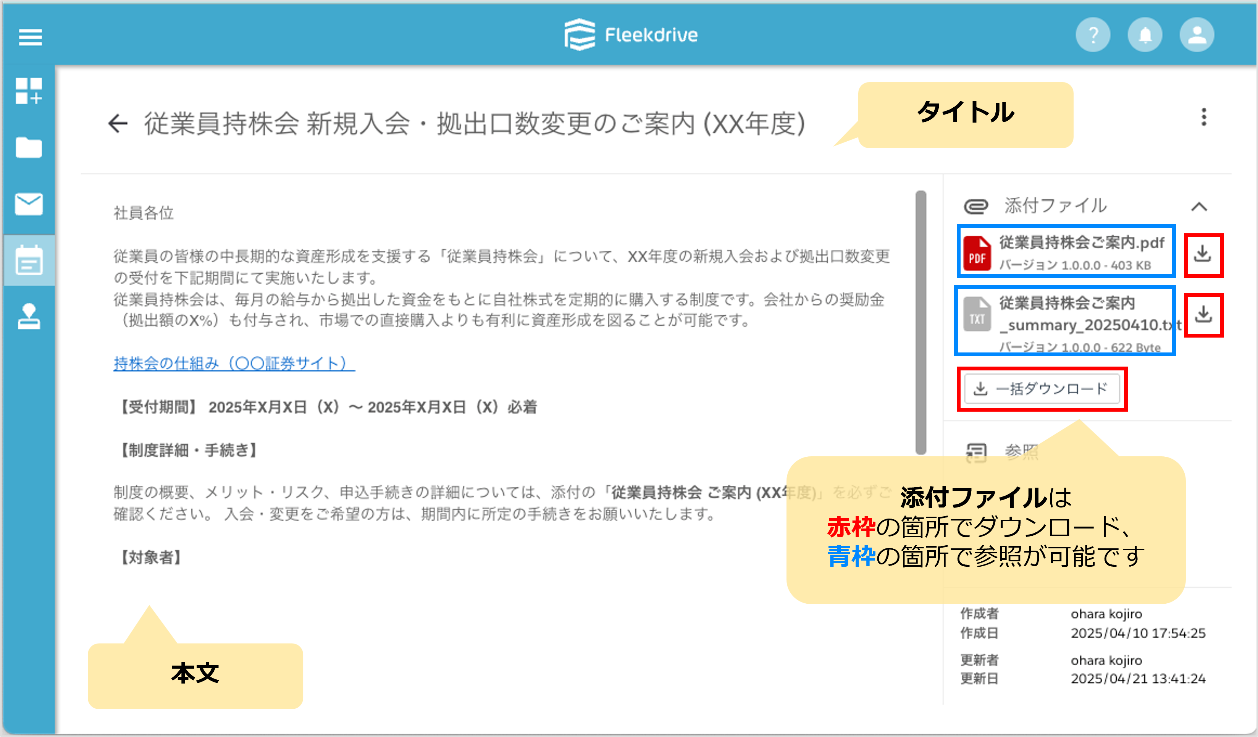Download 従業員持株会ご案内.pdf file

[1203, 255]
